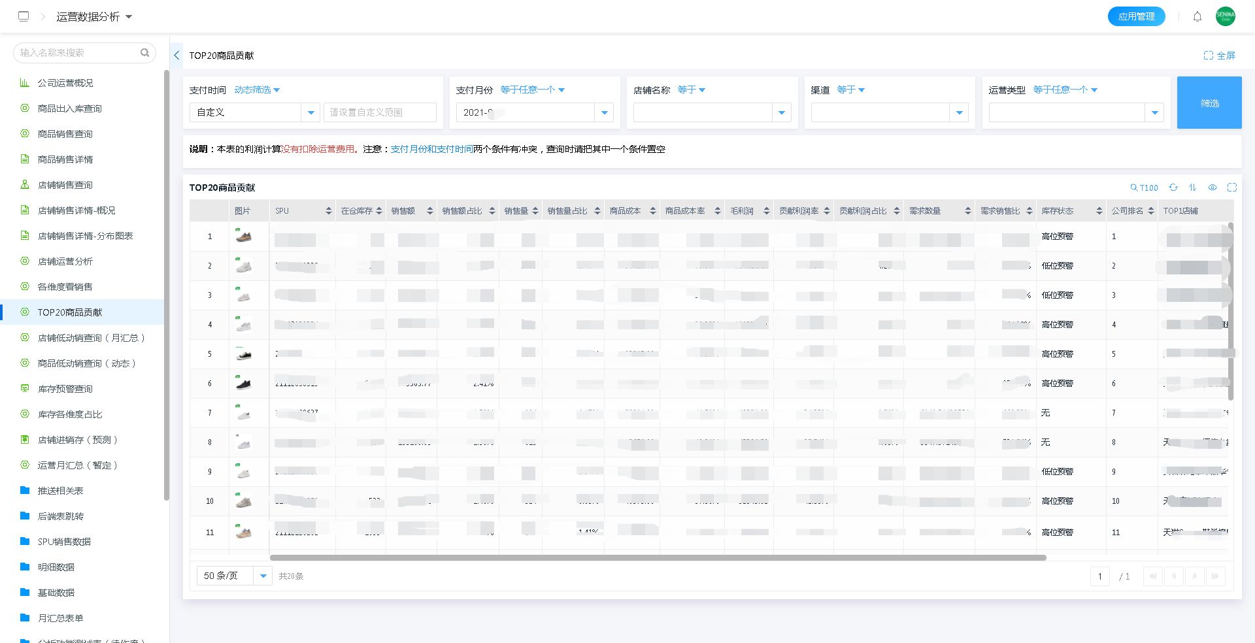The width and height of the screenshot is (1255, 643).
Task: Click the notification bell icon
Action: pos(1197,16)
